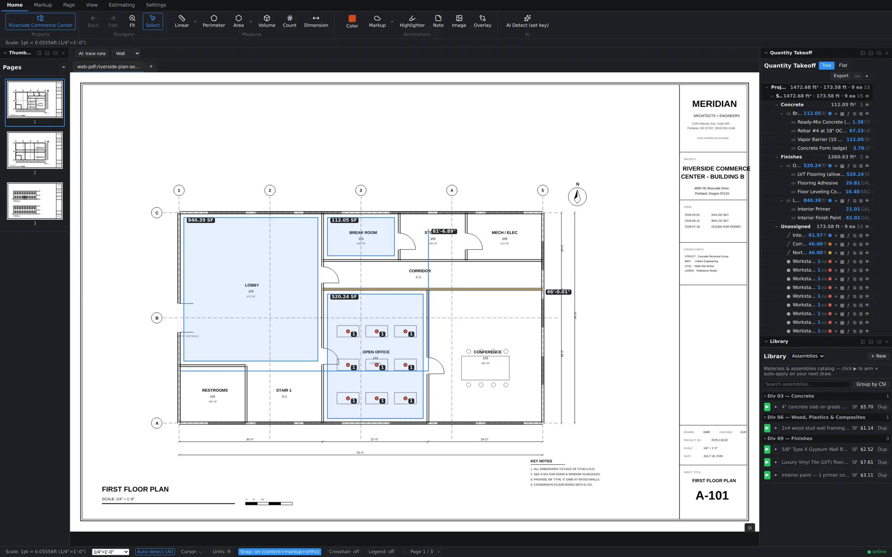Add a new document tab with plus
892x557 pixels.
point(151,66)
